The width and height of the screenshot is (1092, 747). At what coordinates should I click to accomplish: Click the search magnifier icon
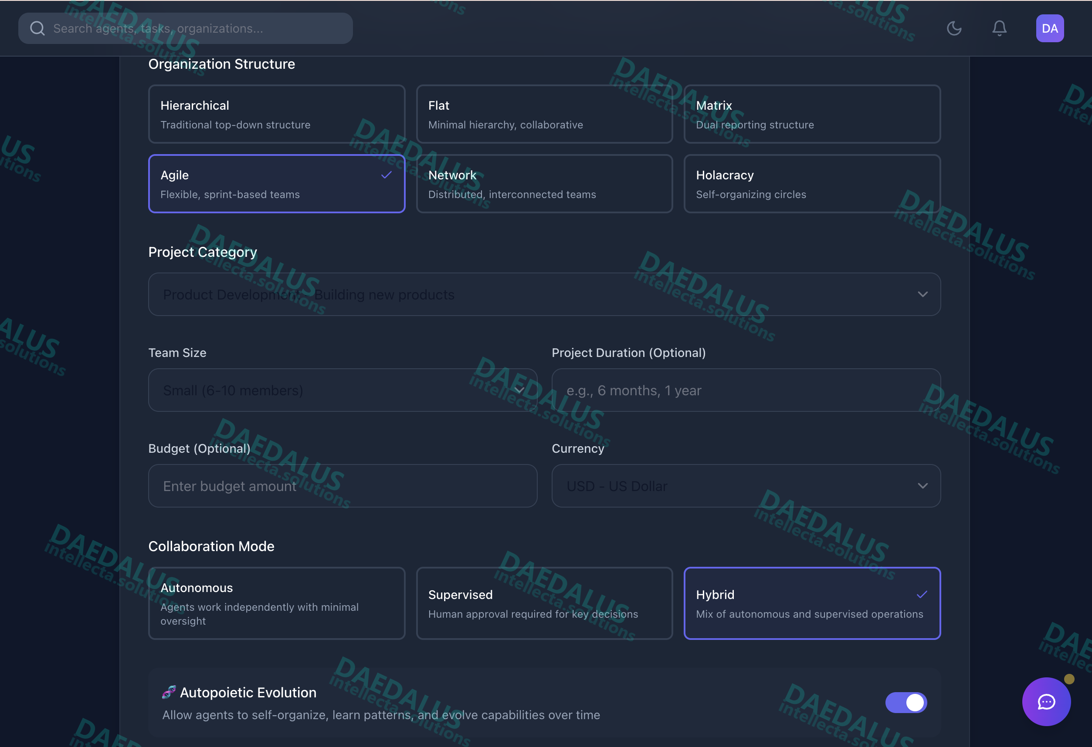[x=37, y=29]
